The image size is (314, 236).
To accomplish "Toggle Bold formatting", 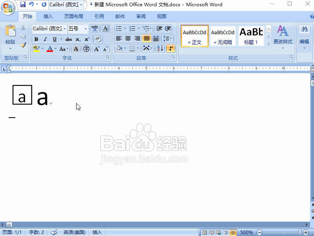I will (x=36, y=39).
